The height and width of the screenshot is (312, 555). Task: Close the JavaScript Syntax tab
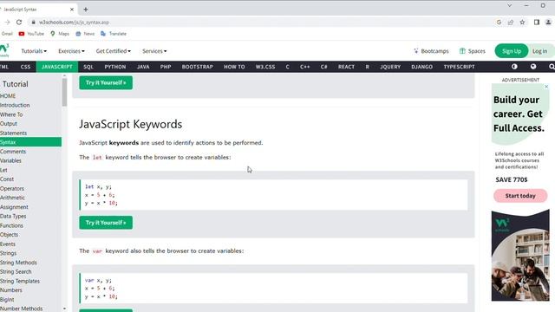pyautogui.click(x=72, y=10)
